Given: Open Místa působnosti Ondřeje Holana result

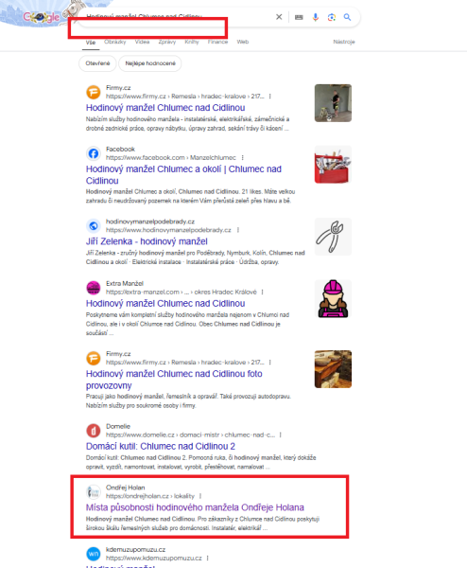Looking at the screenshot, I should pyautogui.click(x=195, y=507).
